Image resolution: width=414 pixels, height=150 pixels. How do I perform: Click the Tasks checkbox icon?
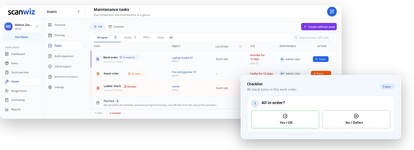[x=50, y=46]
